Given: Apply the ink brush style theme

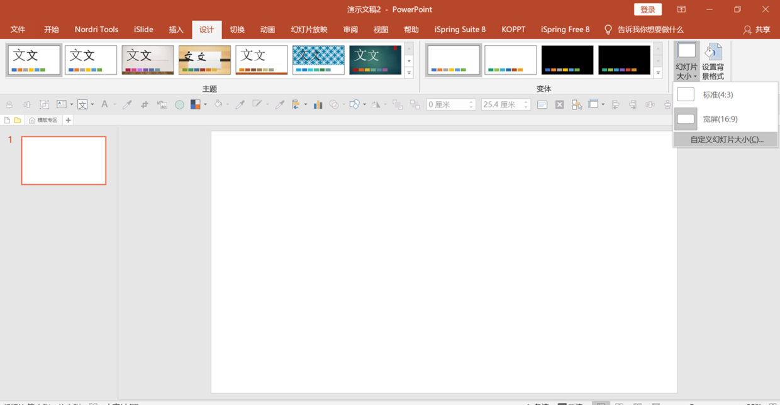Looking at the screenshot, I should [x=204, y=60].
